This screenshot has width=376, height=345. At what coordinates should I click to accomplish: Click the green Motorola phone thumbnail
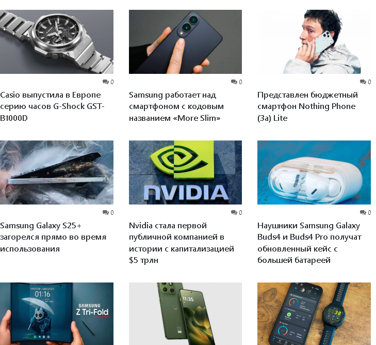[x=185, y=313]
